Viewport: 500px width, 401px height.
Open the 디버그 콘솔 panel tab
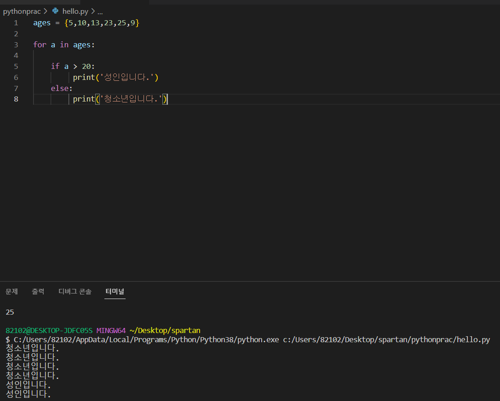(x=75, y=291)
